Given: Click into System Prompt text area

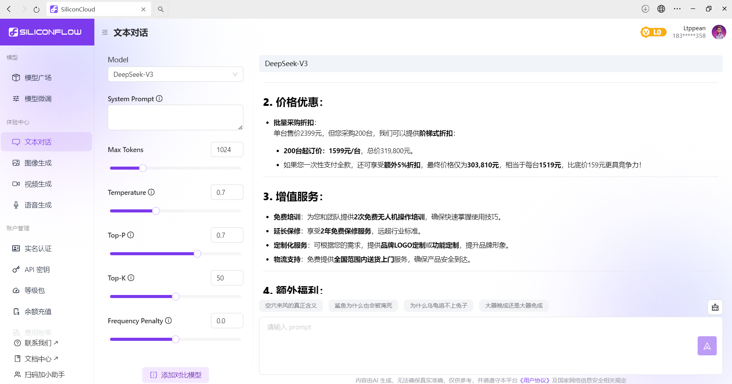Looking at the screenshot, I should (175, 117).
